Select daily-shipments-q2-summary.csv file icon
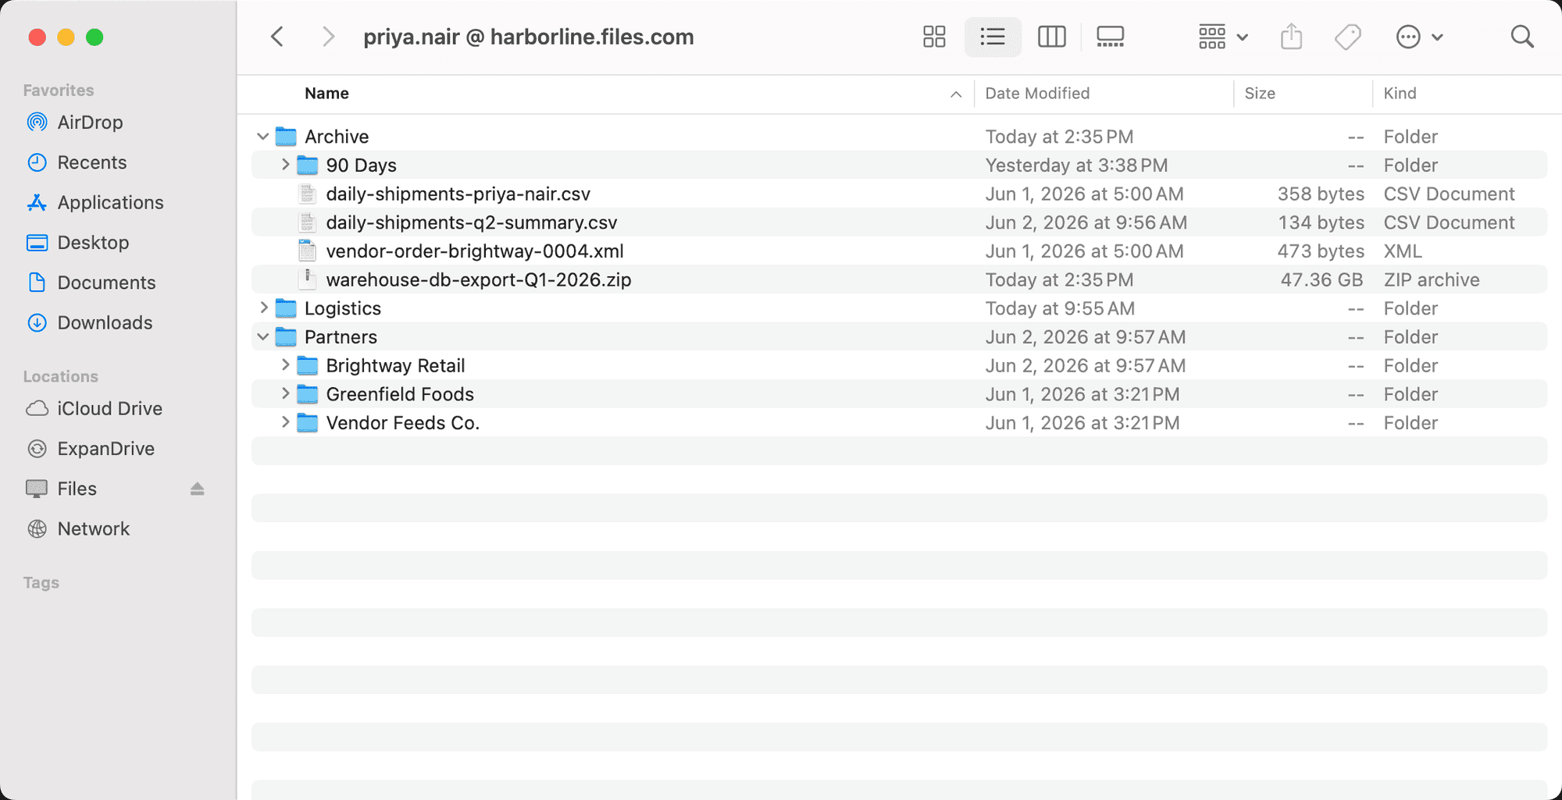Screen dimensions: 1562x800 coord(308,222)
